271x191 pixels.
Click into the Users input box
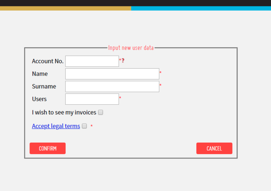92,99
